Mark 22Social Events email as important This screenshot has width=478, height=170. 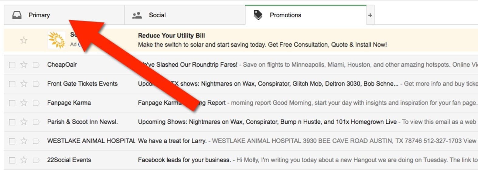36,160
